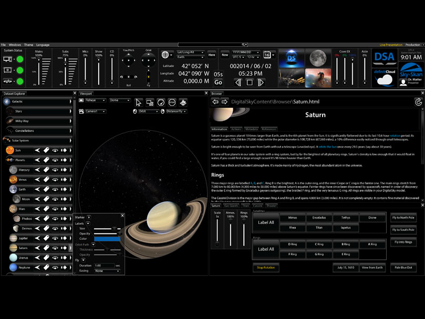Viewport: 425px width, 319px height.
Task: Click the orbit icon in Mars row
Action: pyautogui.click(x=55, y=209)
